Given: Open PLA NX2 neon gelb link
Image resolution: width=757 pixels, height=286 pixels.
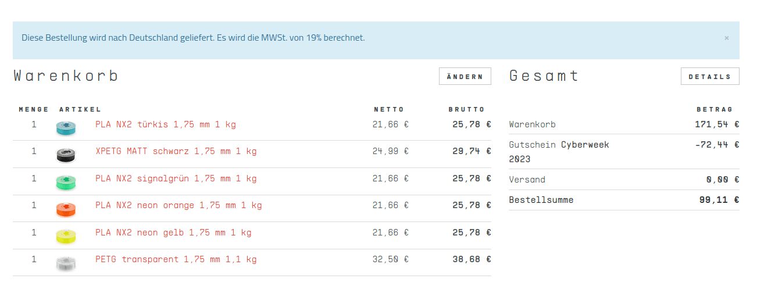Looking at the screenshot, I should [173, 233].
